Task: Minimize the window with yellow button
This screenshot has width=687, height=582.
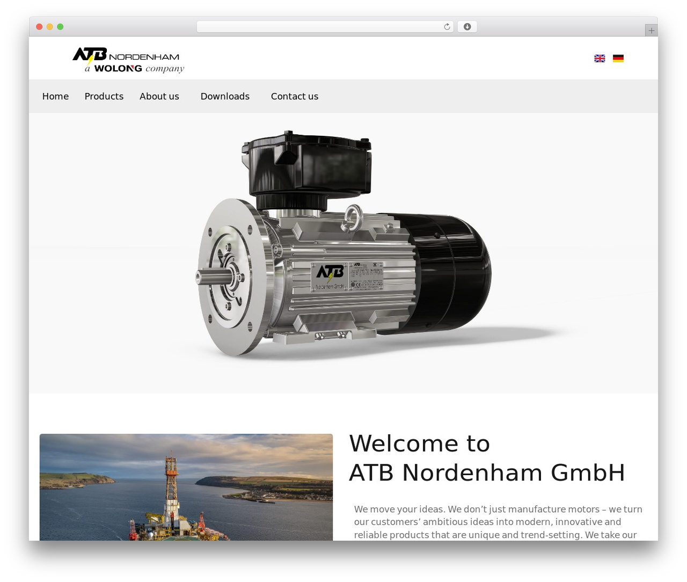Action: point(49,27)
